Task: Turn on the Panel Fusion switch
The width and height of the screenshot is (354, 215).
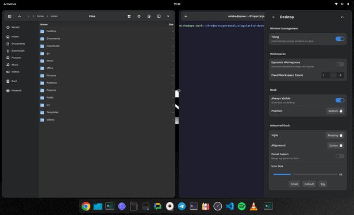Action: (340, 156)
